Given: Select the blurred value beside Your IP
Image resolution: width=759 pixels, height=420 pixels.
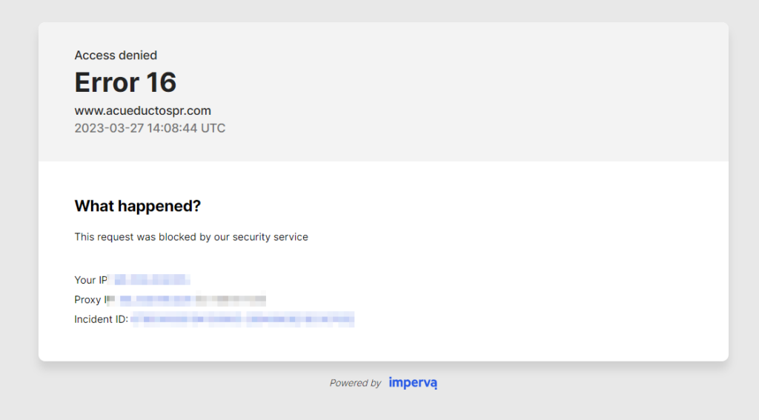Looking at the screenshot, I should [150, 280].
